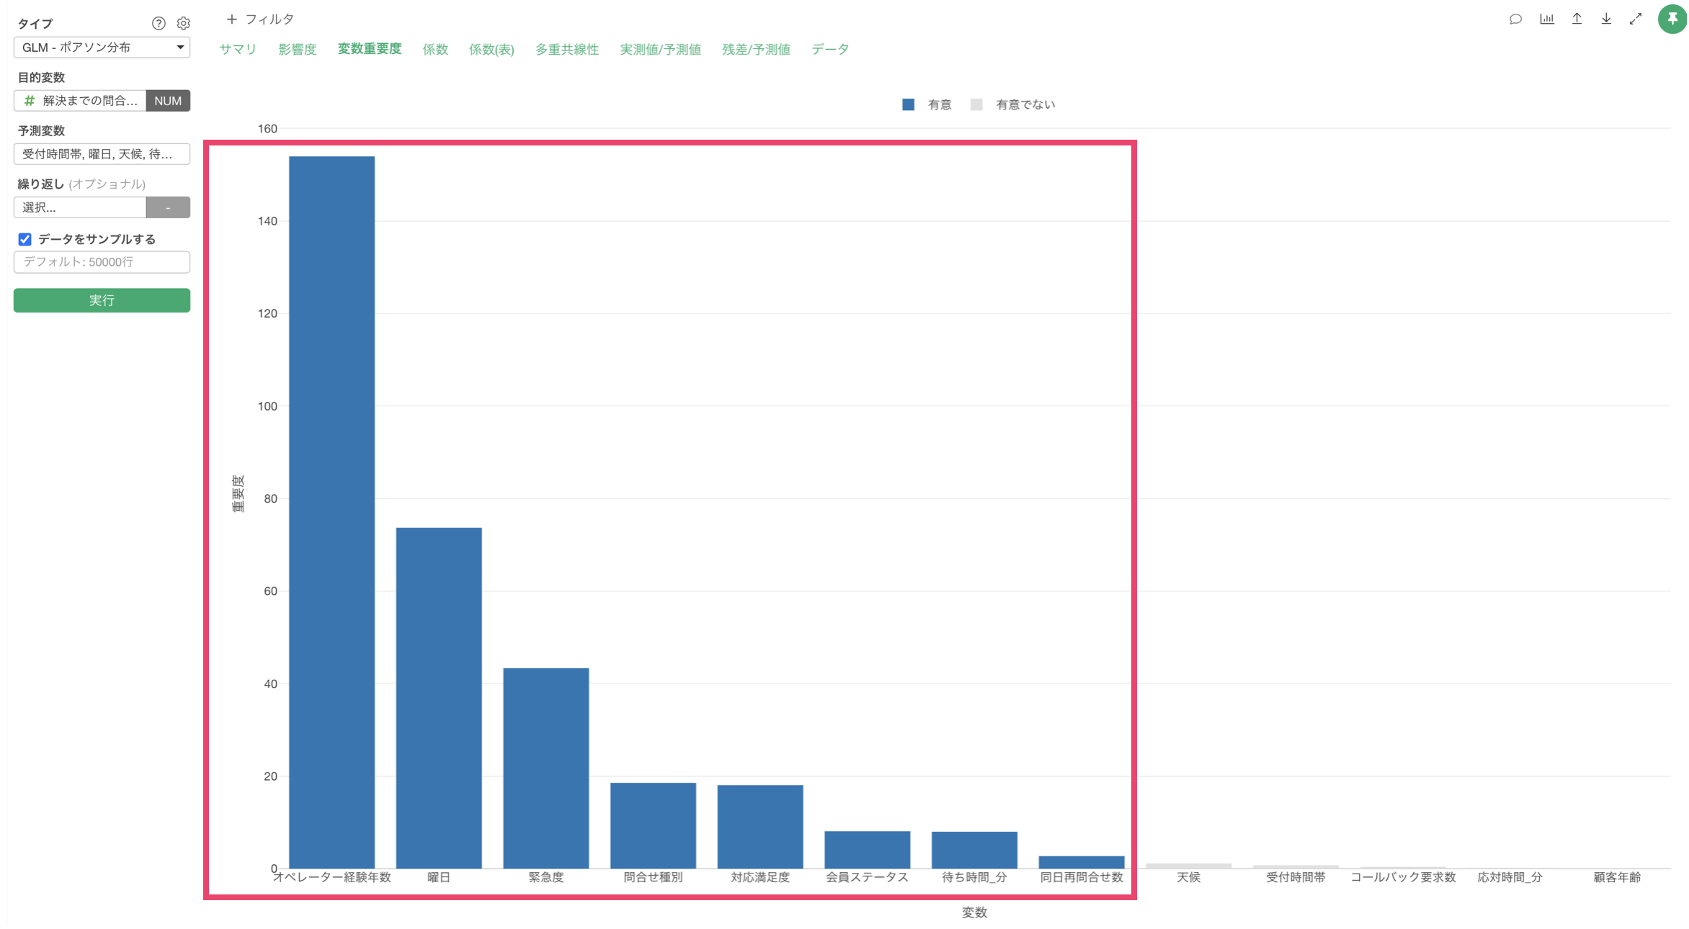Click the green hash icon on target variable
This screenshot has height=929, width=1689.
30,101
